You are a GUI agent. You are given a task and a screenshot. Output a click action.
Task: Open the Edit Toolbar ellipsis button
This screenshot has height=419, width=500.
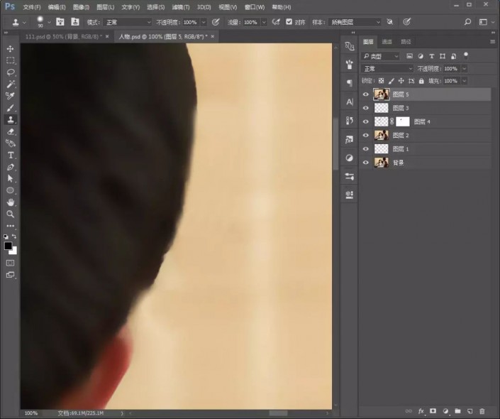point(10,226)
